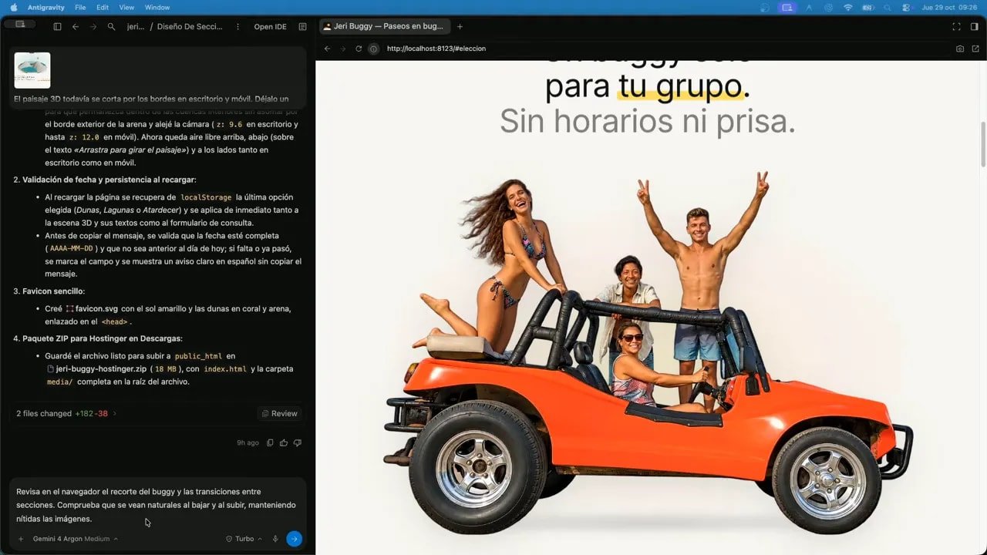
Task: Go back using the chat header back arrow
Action: 76,26
